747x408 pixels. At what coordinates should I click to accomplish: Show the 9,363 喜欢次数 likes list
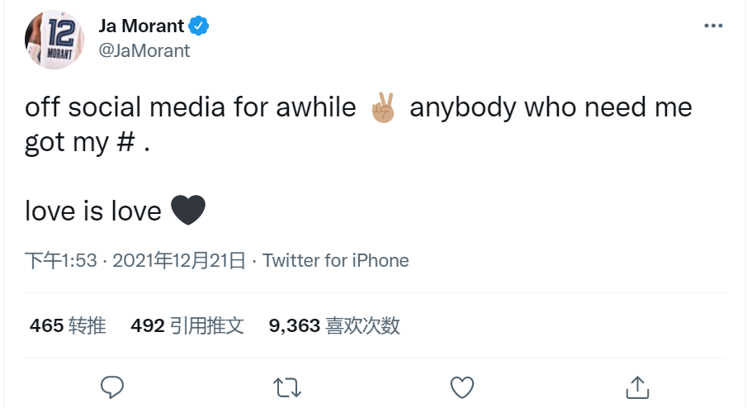(x=334, y=325)
